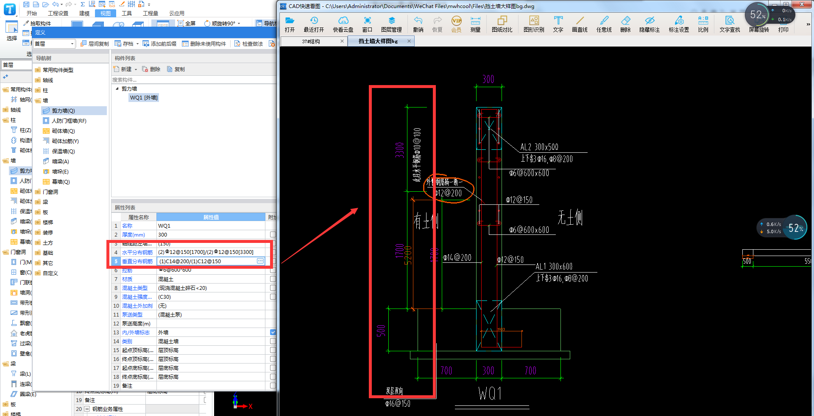Click the 搜索构件 search field
Viewport: 814px width, 416px height.
point(193,80)
